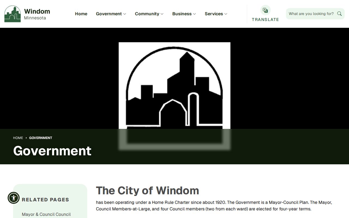
Task: Open the Business nav menu label
Action: 182,14
